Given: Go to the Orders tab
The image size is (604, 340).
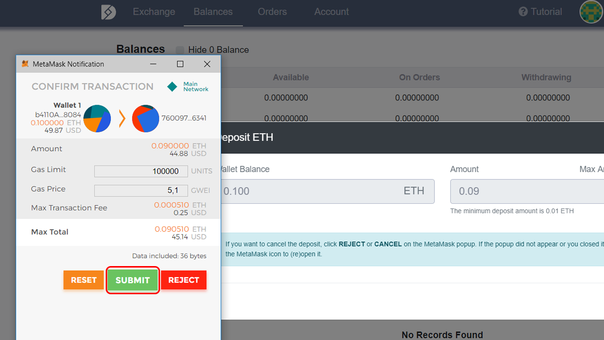Looking at the screenshot, I should 272,12.
